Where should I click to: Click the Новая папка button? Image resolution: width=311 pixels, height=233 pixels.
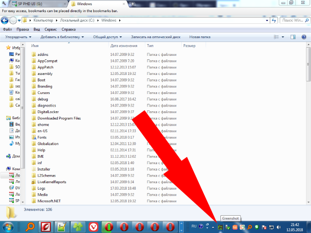[x=200, y=37]
